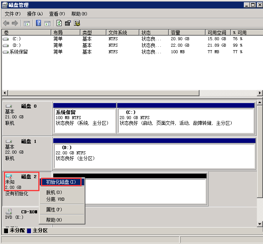This screenshot has width=263, height=244.
Task: Click the 联机 status under 磁盘 1
Action: click(x=10, y=158)
